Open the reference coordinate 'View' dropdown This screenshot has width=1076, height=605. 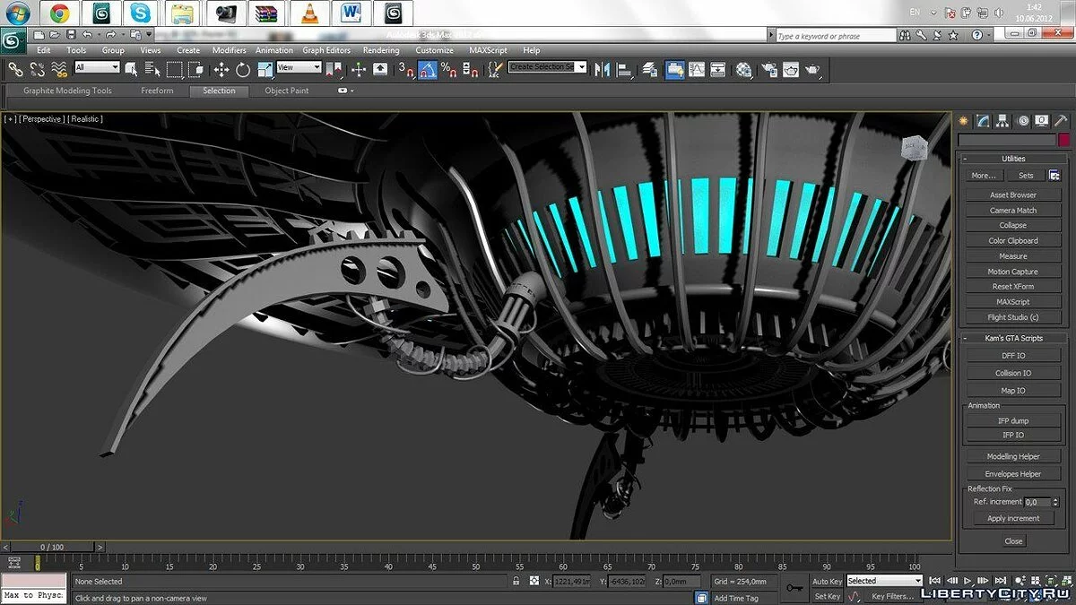click(299, 67)
